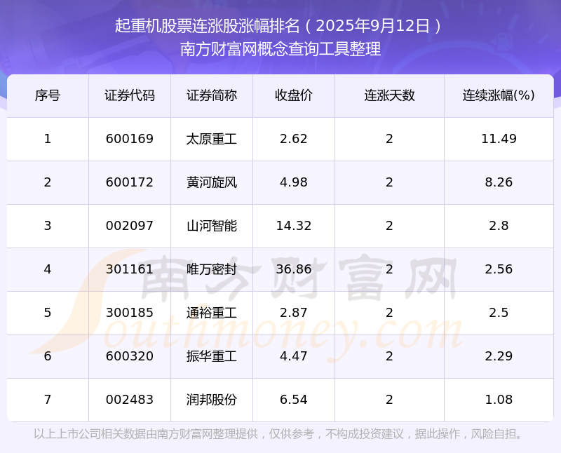561x453 pixels.
Task: Click closing price 36.86
Action: point(294,269)
